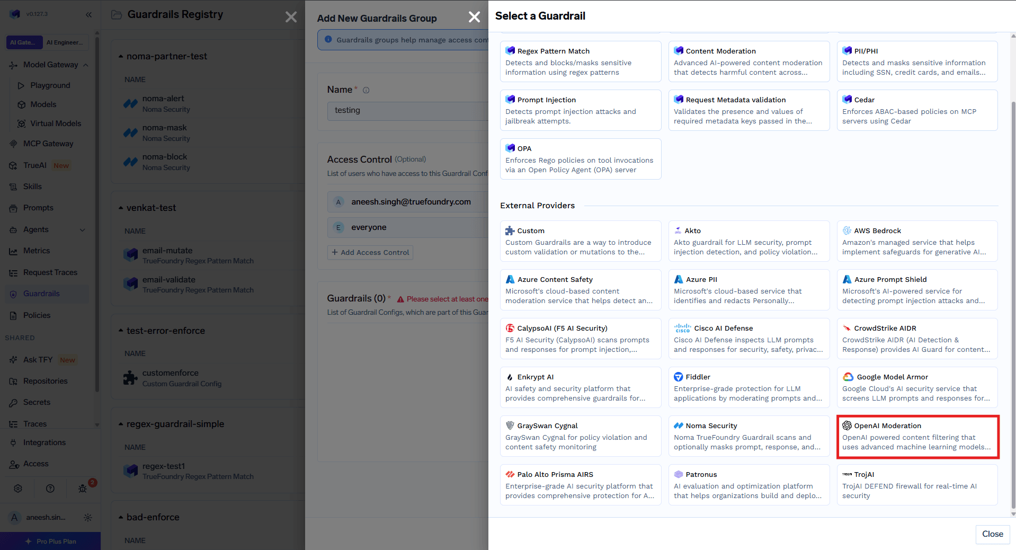
Task: Pick the AWS Bedrock provider
Action: coord(917,241)
